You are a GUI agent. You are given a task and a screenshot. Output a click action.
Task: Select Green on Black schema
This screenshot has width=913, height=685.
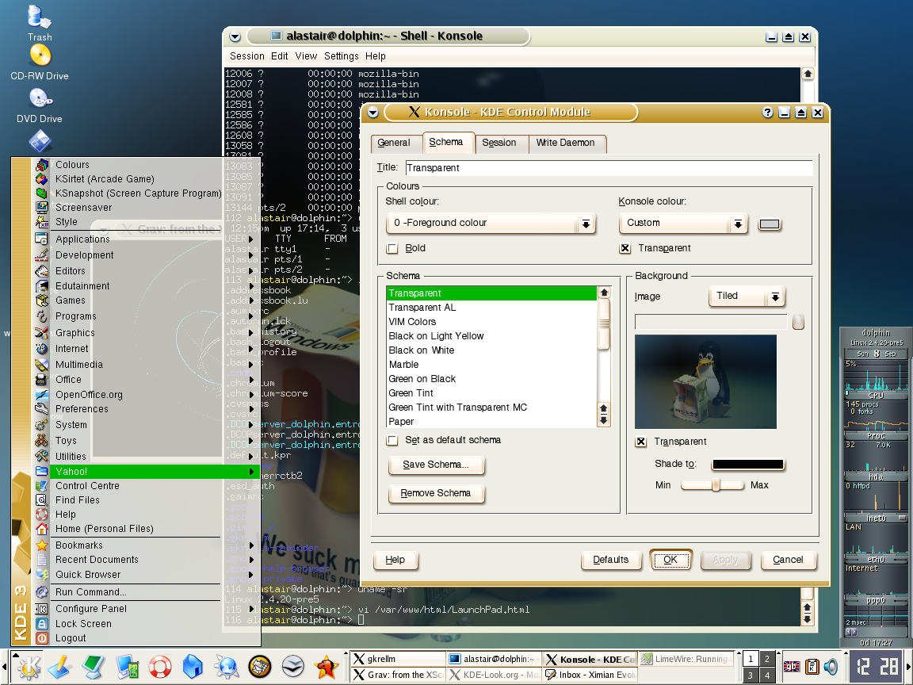491,379
